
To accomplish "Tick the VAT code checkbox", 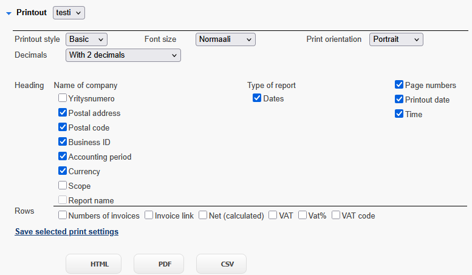I will tap(336, 215).
